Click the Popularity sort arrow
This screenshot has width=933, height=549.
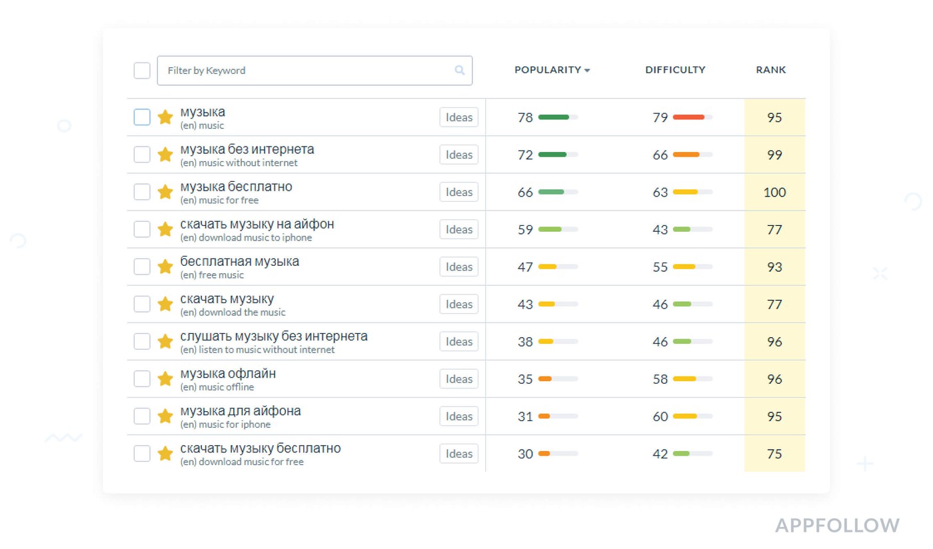pos(587,71)
